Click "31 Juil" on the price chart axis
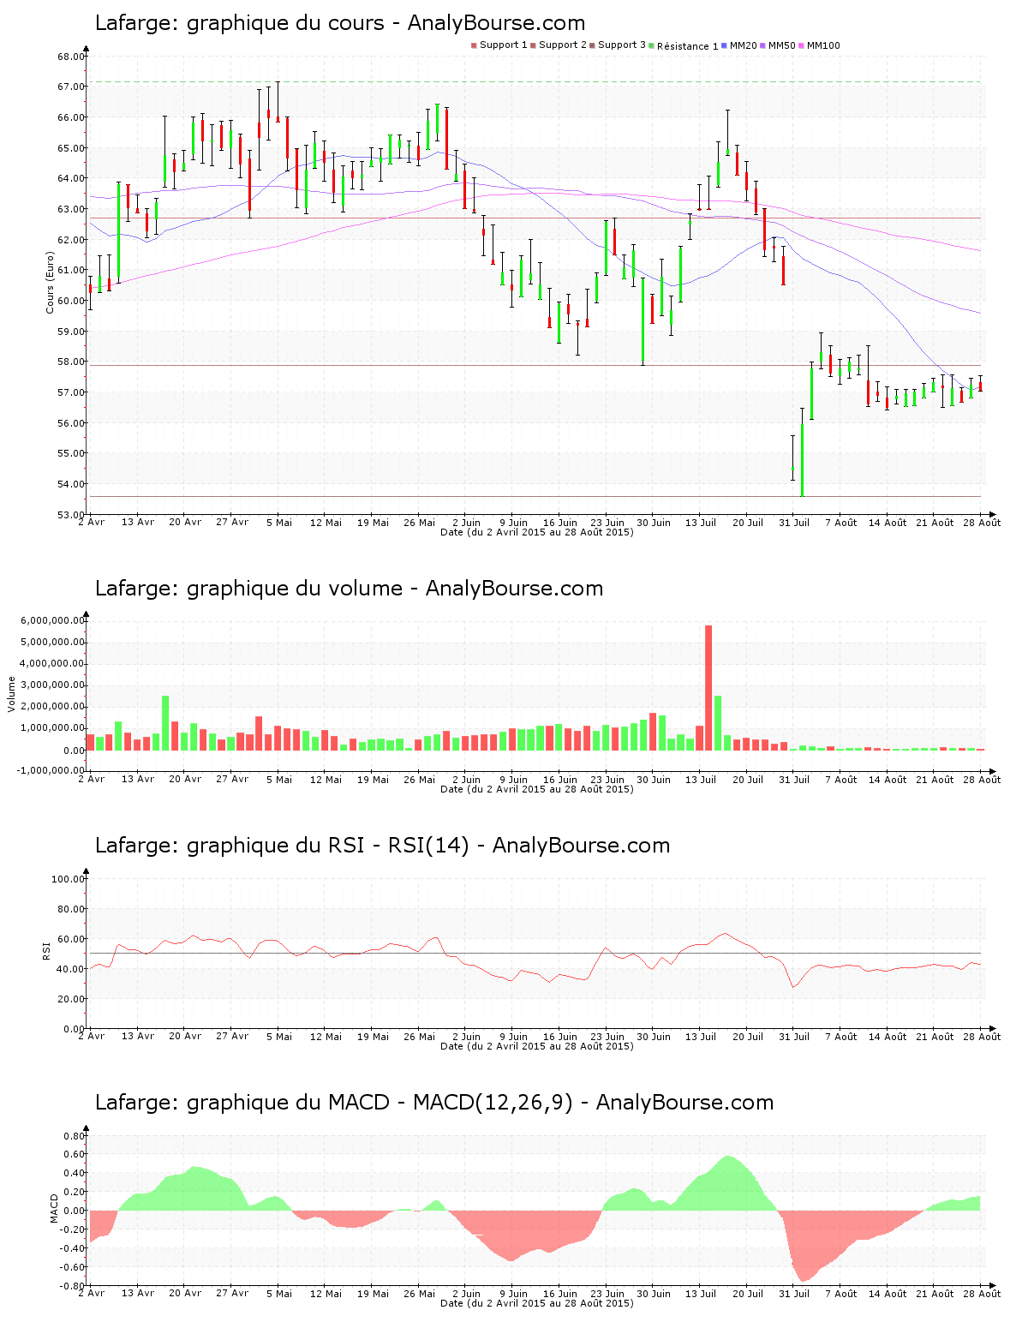This screenshot has height=1328, width=1028. pos(794,523)
